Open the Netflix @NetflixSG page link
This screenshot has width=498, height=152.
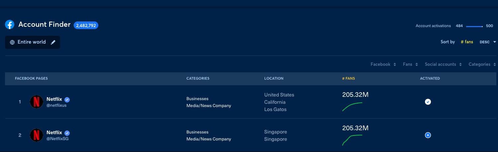click(54, 133)
